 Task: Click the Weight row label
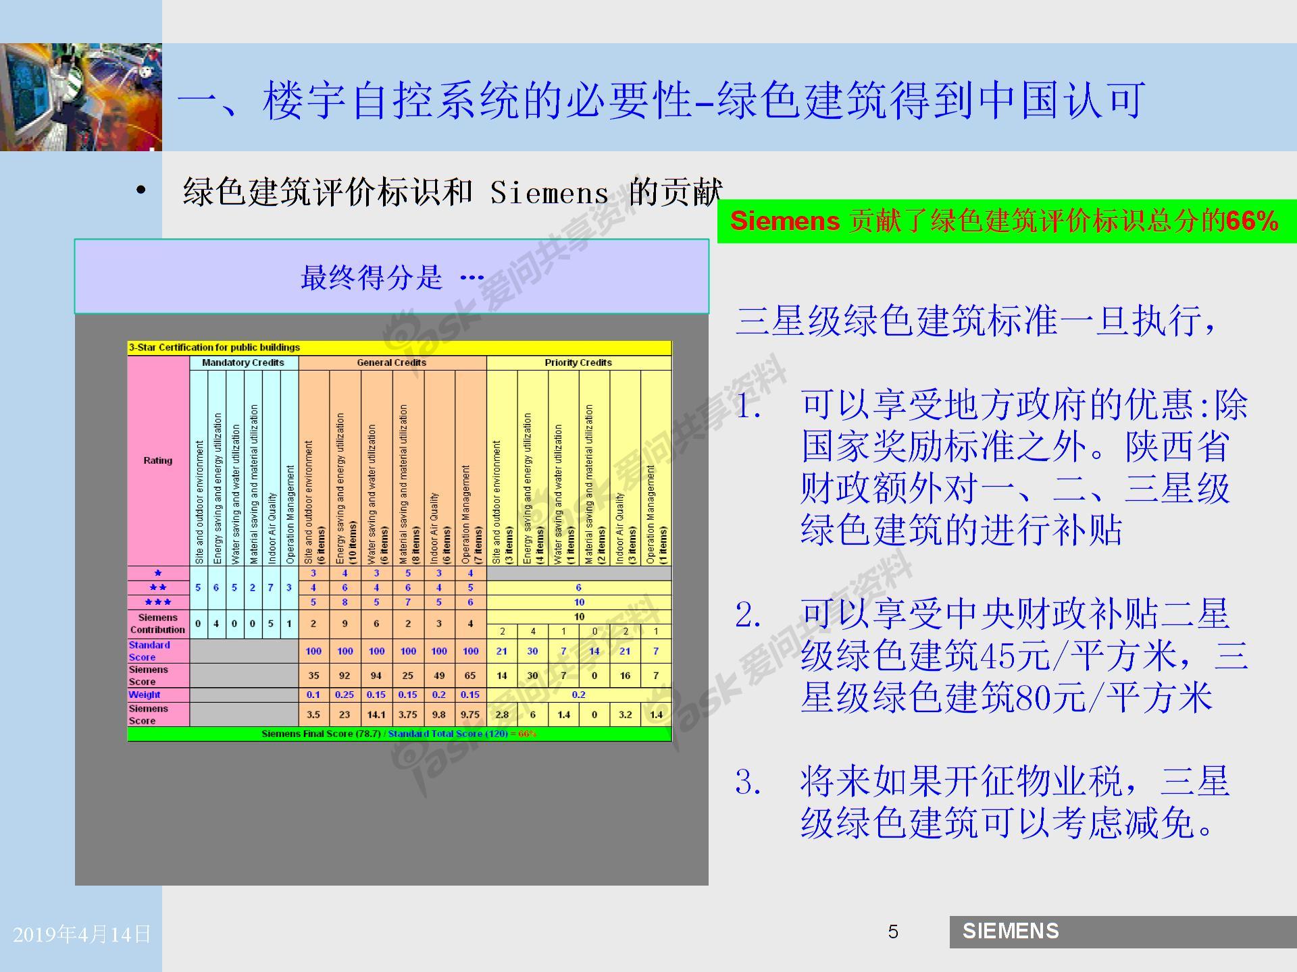[158, 695]
